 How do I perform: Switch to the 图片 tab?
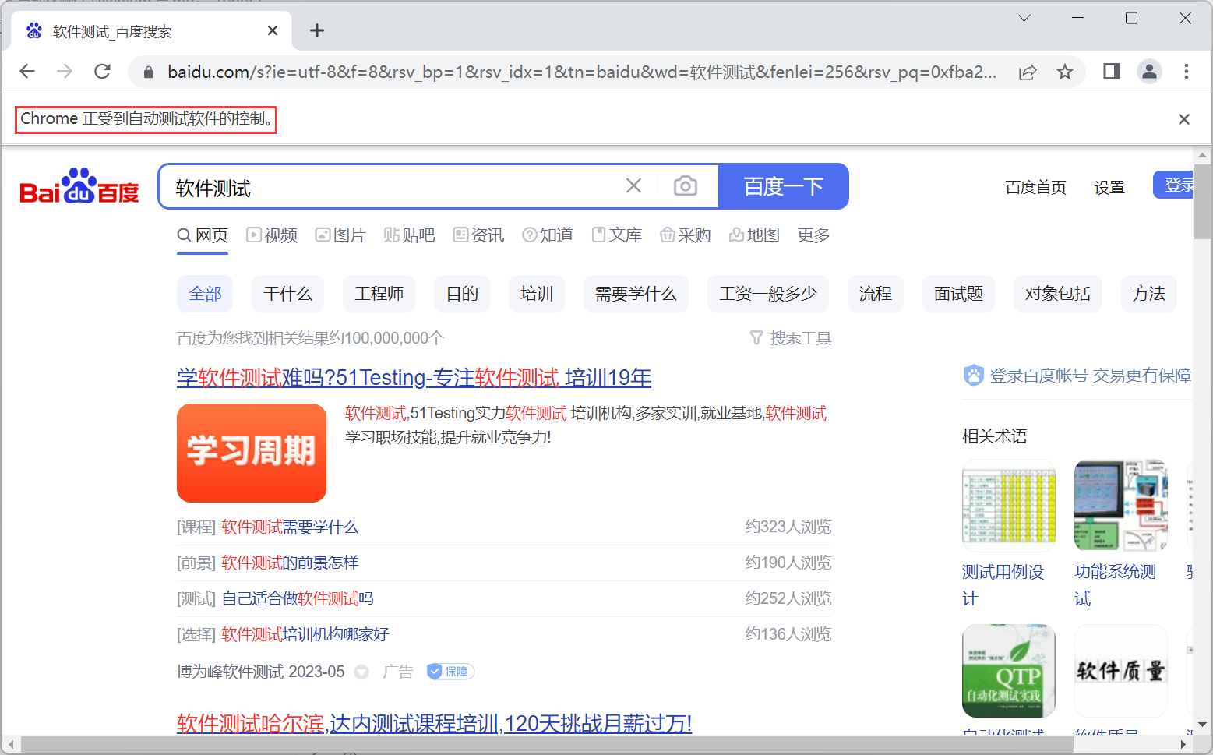340,235
